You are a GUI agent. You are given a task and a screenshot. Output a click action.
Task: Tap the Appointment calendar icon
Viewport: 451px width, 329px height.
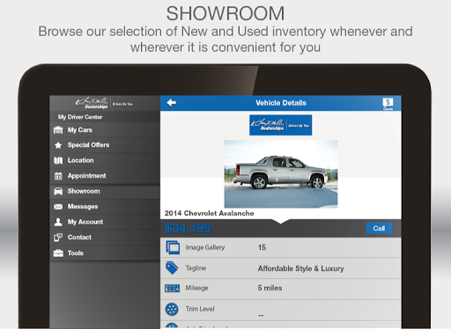(58, 176)
